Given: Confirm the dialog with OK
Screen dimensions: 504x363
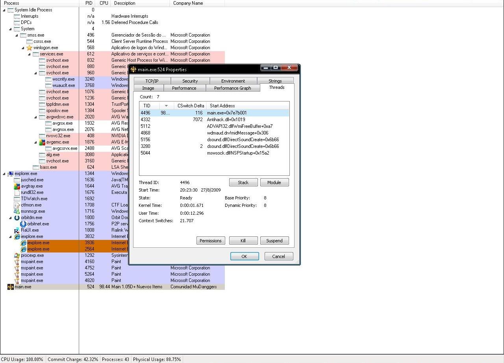Looking at the screenshot, I should click(x=245, y=256).
